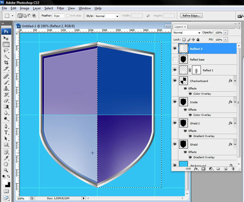Open the File menu
244x202 pixels.
(x=4, y=8)
